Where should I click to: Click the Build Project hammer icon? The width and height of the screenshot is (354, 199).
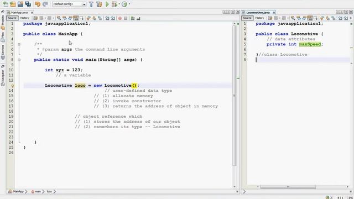(91, 4)
